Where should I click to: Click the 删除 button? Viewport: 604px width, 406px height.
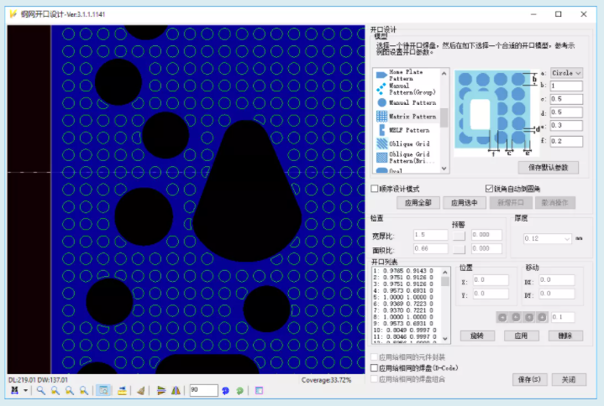click(x=565, y=336)
